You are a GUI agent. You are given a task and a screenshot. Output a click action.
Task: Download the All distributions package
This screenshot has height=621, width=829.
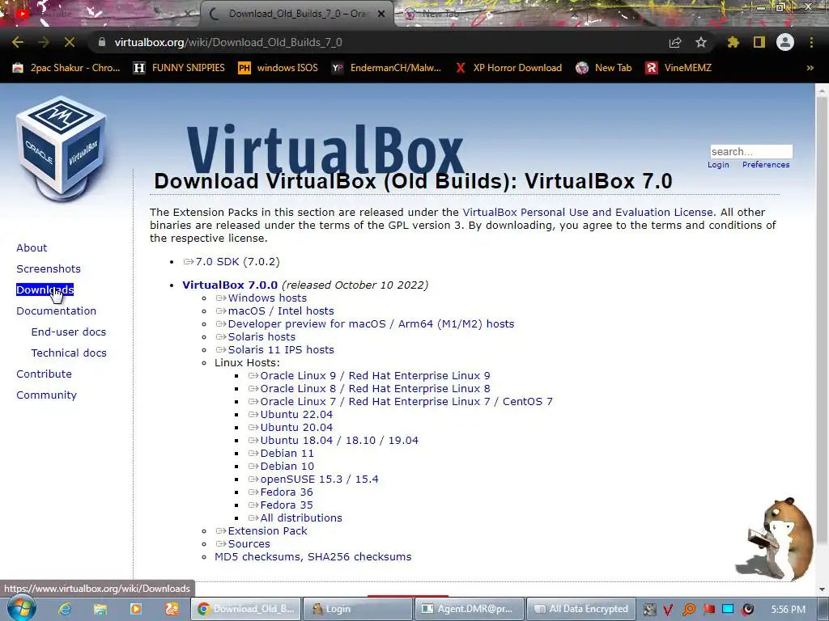301,518
